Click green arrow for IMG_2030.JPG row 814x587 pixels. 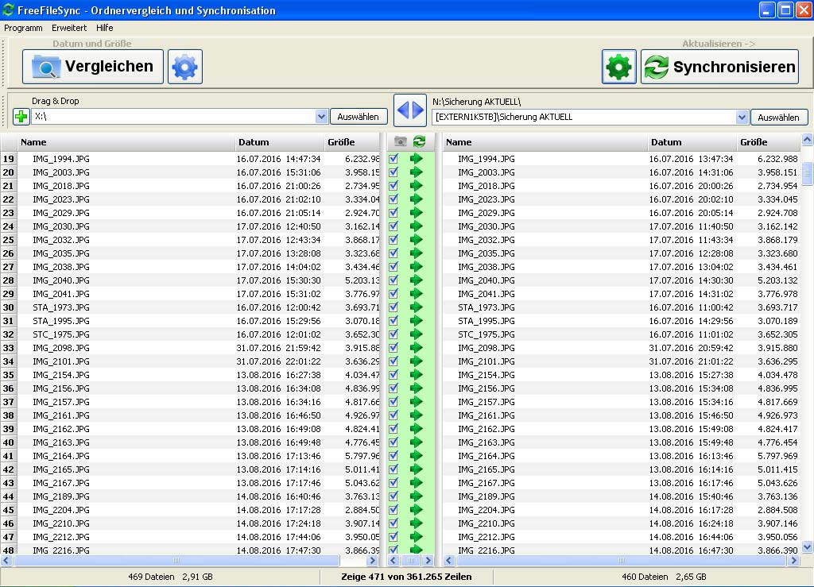417,226
